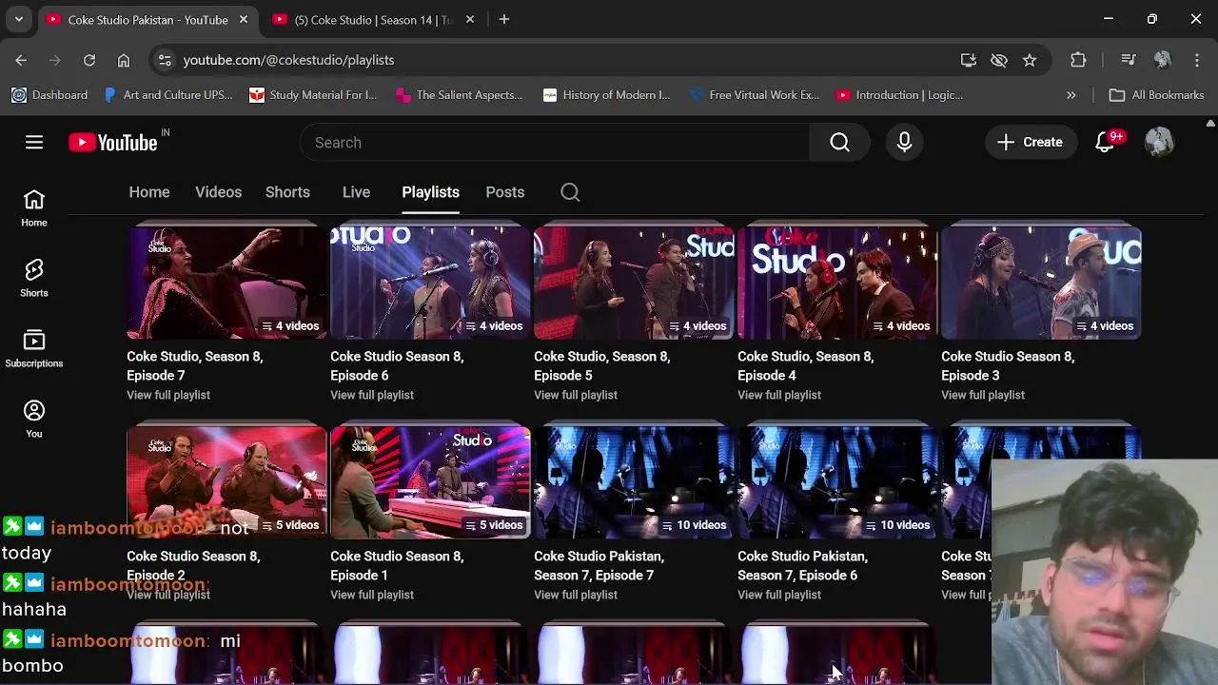Open the channel Posts tab
The height and width of the screenshot is (685, 1218).
pyautogui.click(x=505, y=192)
